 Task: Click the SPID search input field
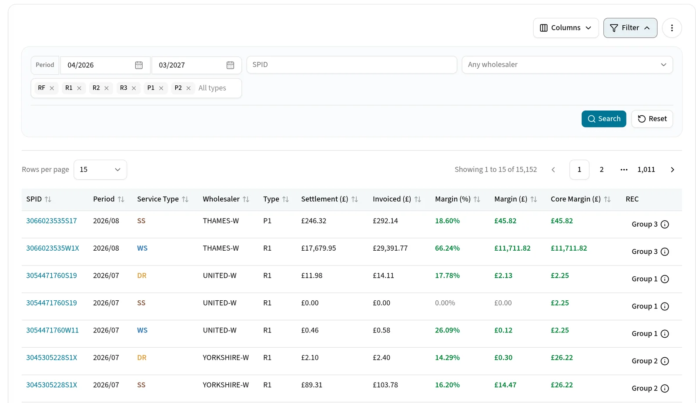[x=351, y=65]
